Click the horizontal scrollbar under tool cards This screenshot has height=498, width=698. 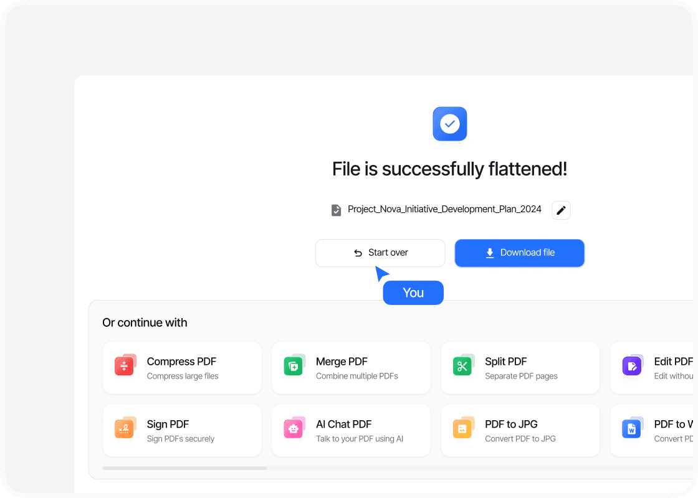pyautogui.click(x=184, y=468)
